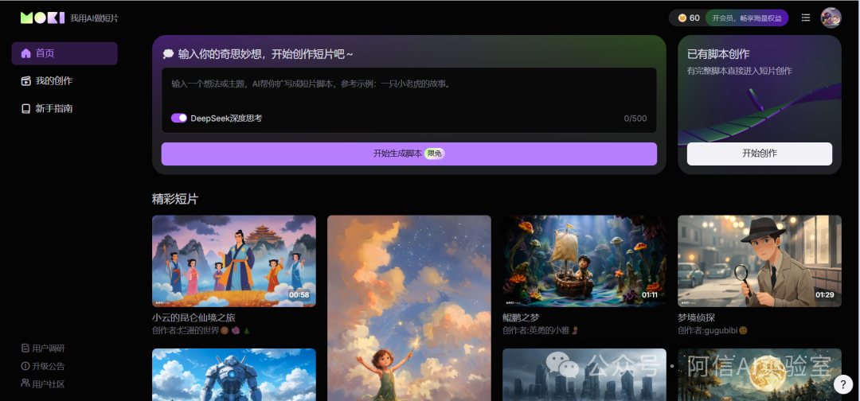Screen dimensions: 860x401
Task: Click the speech bubble icon beside 输入你的奇思妙想
Action: 168,54
